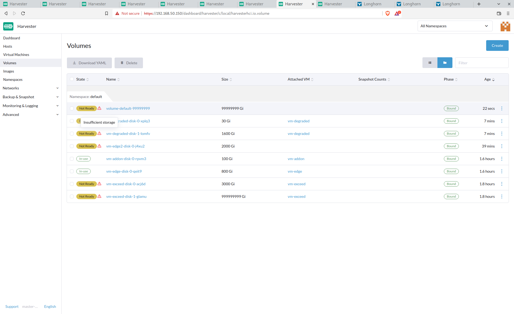The image size is (514, 314).
Task: Open kebab menu for vm-exceed-disk-1-glamu row
Action: [502, 196]
